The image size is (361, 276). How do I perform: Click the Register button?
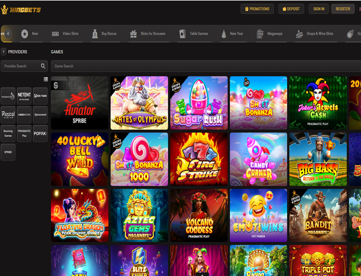(343, 9)
